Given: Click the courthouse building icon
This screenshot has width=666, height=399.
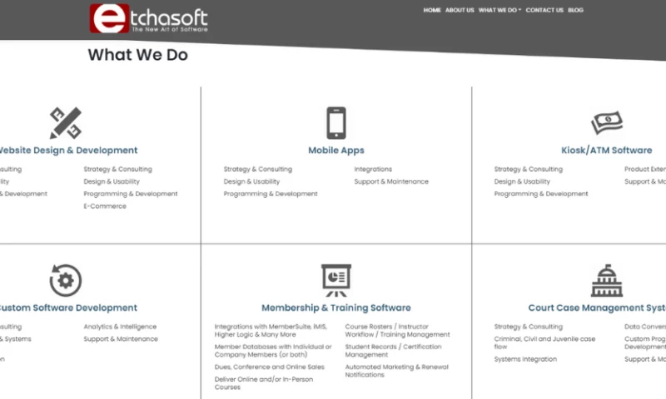Looking at the screenshot, I should click(607, 280).
